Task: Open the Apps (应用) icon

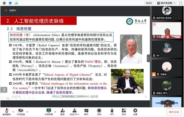Action: tap(124, 111)
